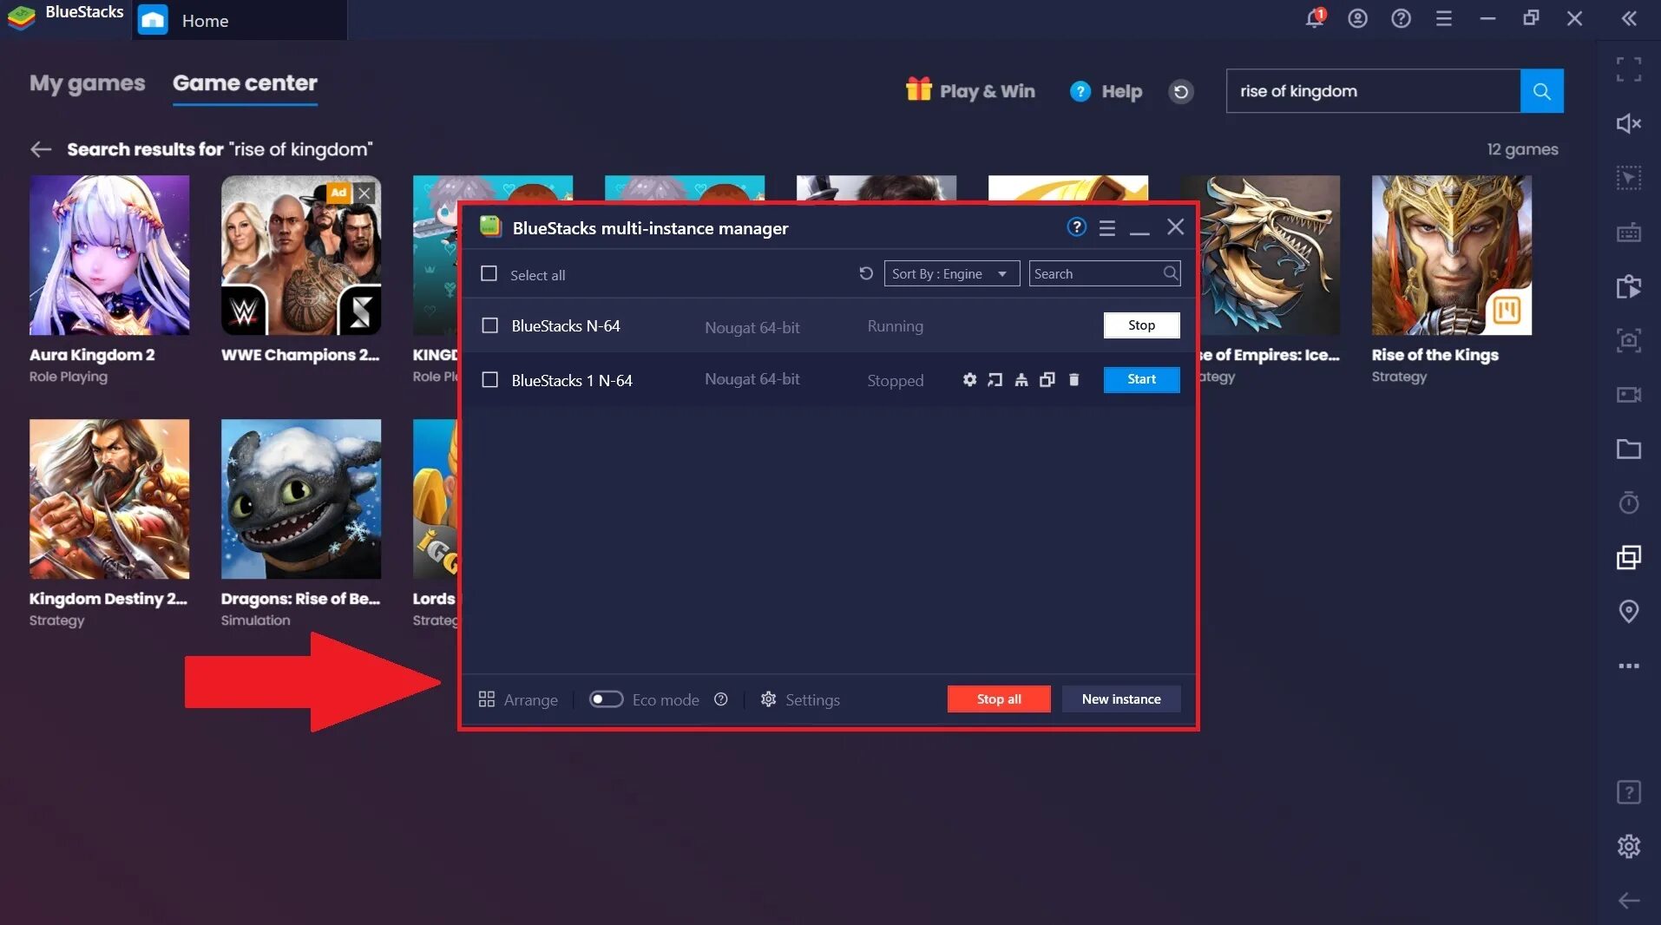Open the help question-mark icon in title bar
Screen dimensions: 1661x925
[x=1401, y=18]
